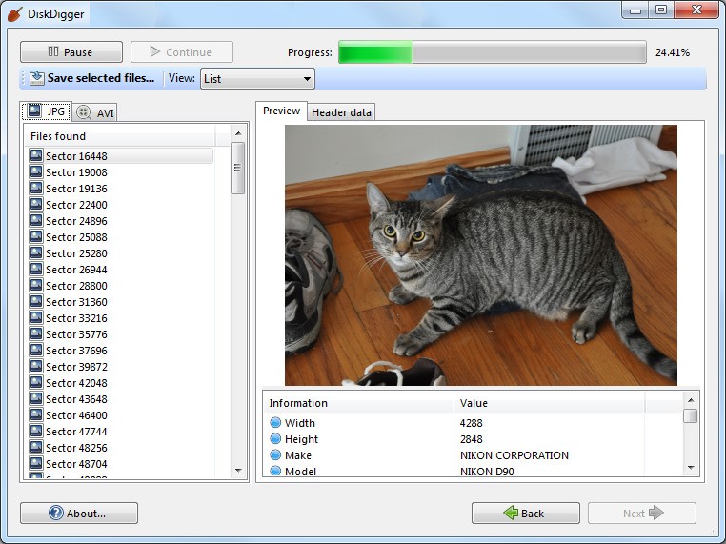
Task: Click the image icon next to Sector 25088
Action: (36, 237)
